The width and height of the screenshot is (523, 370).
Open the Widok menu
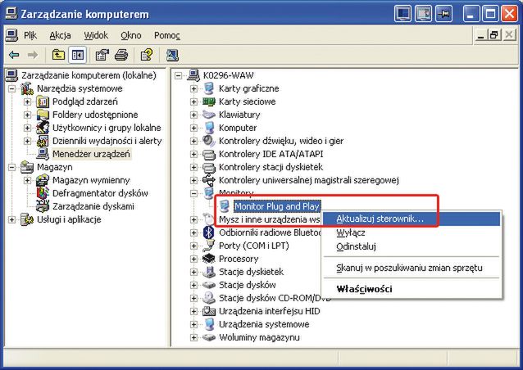(96, 35)
